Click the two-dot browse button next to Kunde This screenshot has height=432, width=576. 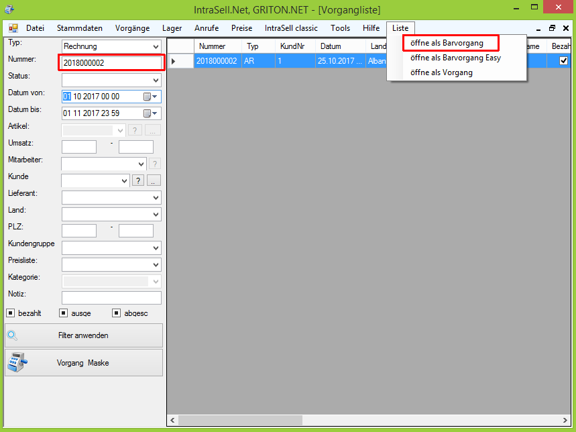[x=154, y=180]
